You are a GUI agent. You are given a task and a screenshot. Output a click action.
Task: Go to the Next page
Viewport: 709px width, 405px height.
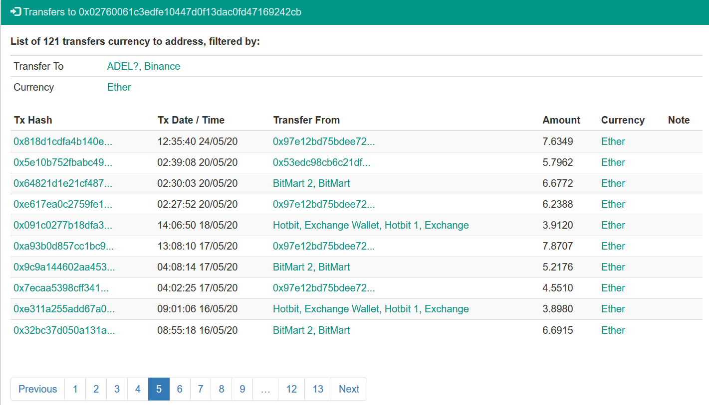click(x=349, y=389)
